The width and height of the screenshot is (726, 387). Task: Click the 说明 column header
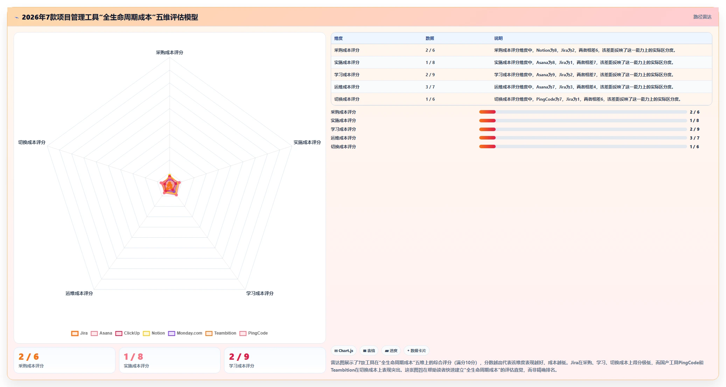(498, 38)
